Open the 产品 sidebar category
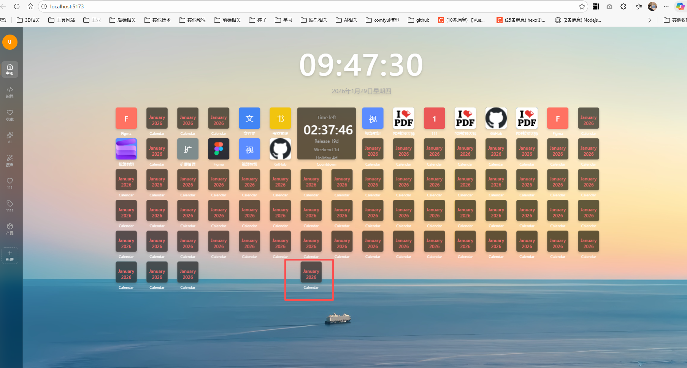687x368 pixels. coord(10,229)
